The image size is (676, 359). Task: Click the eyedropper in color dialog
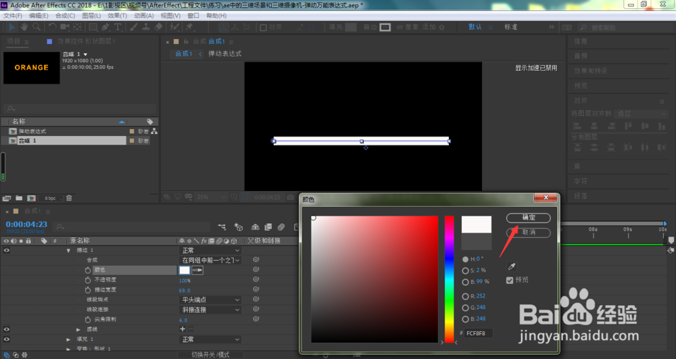[x=512, y=266]
